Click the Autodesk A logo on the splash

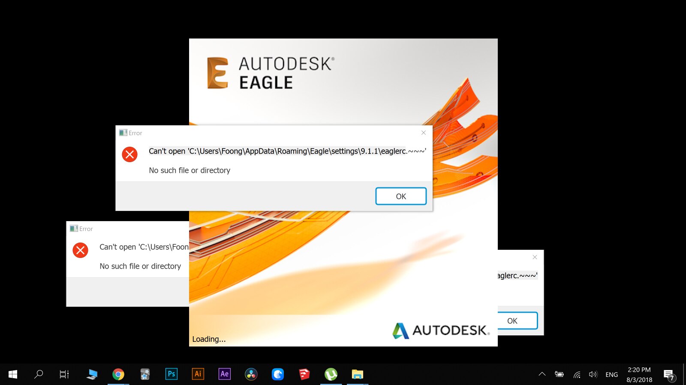pos(400,331)
